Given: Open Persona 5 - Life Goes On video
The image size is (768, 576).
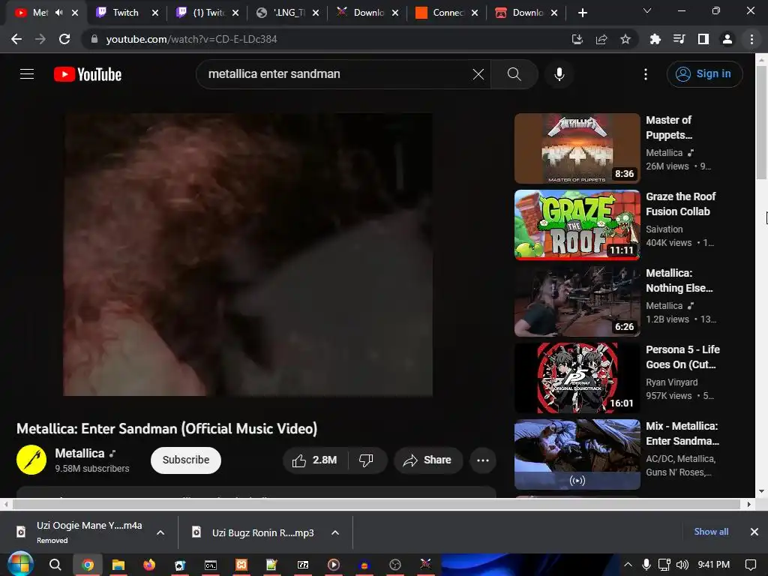Looking at the screenshot, I should pyautogui.click(x=577, y=378).
